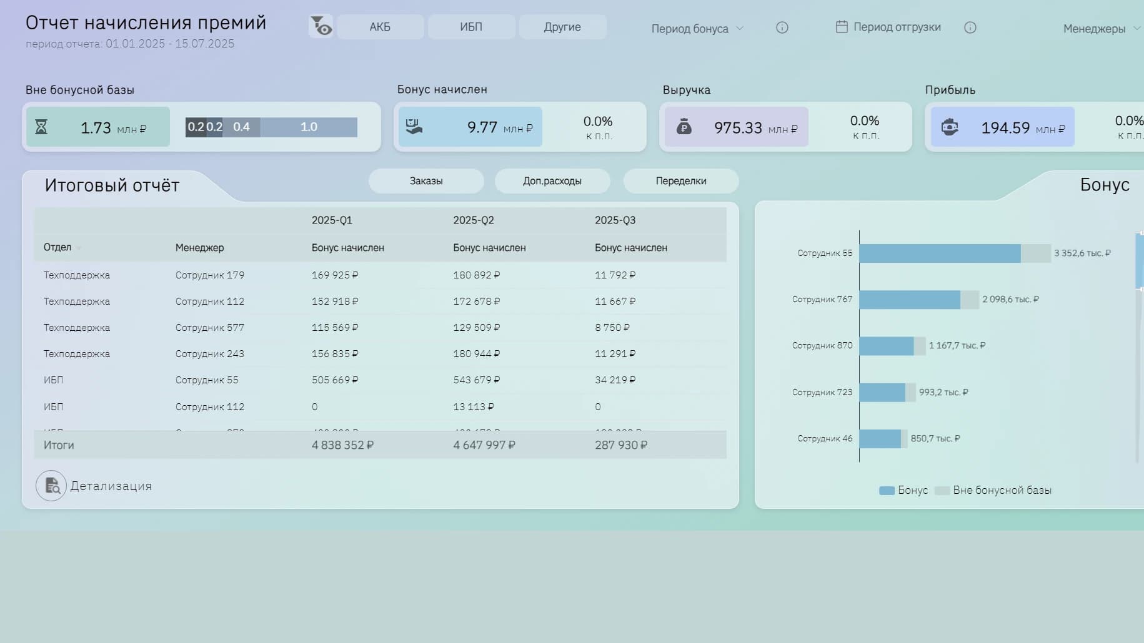The height and width of the screenshot is (643, 1144).
Task: Select the АКБ filter button
Action: pyautogui.click(x=380, y=27)
